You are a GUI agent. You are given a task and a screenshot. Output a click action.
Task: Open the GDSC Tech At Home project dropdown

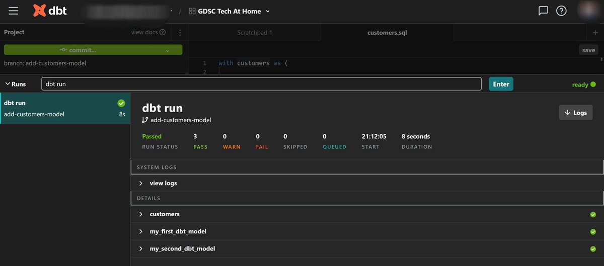[x=230, y=11]
